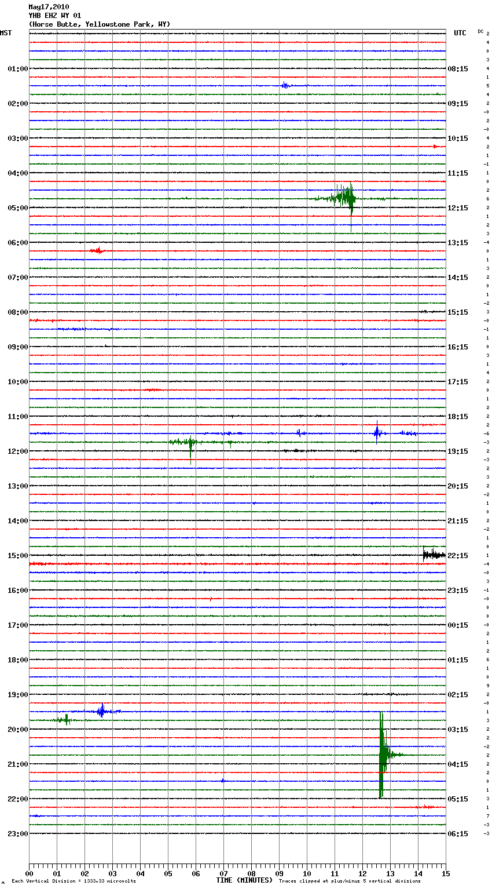Click the 09:15 UTC time label
This screenshot has width=492, height=889.
pos(458,103)
